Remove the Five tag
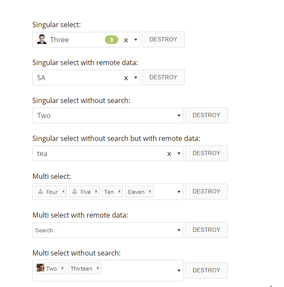Viewport: 284px width, 287px height. [x=96, y=191]
